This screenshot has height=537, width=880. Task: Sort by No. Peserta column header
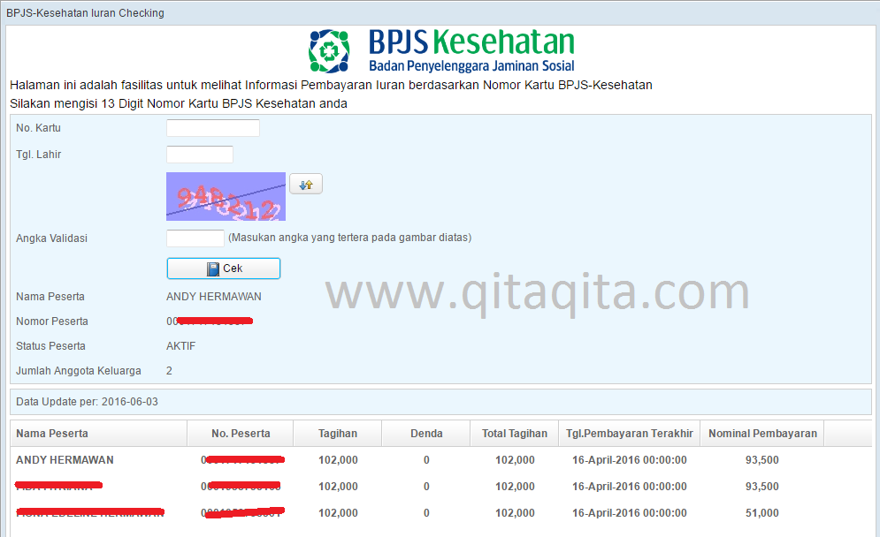click(x=241, y=434)
